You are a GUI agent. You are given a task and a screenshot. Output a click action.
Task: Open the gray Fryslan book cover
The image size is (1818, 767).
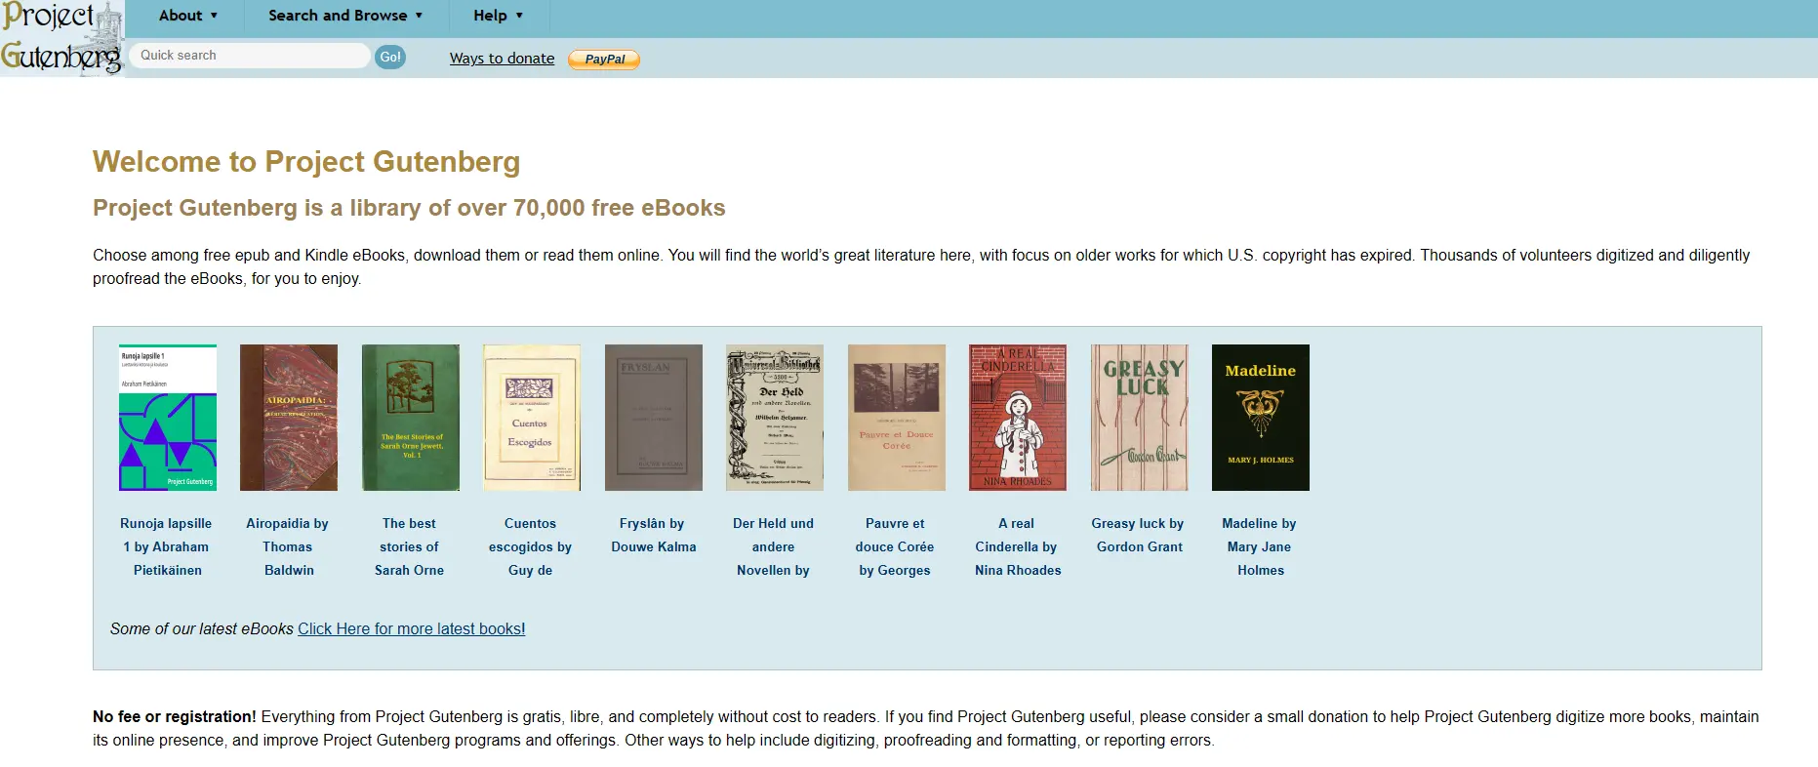click(x=654, y=418)
